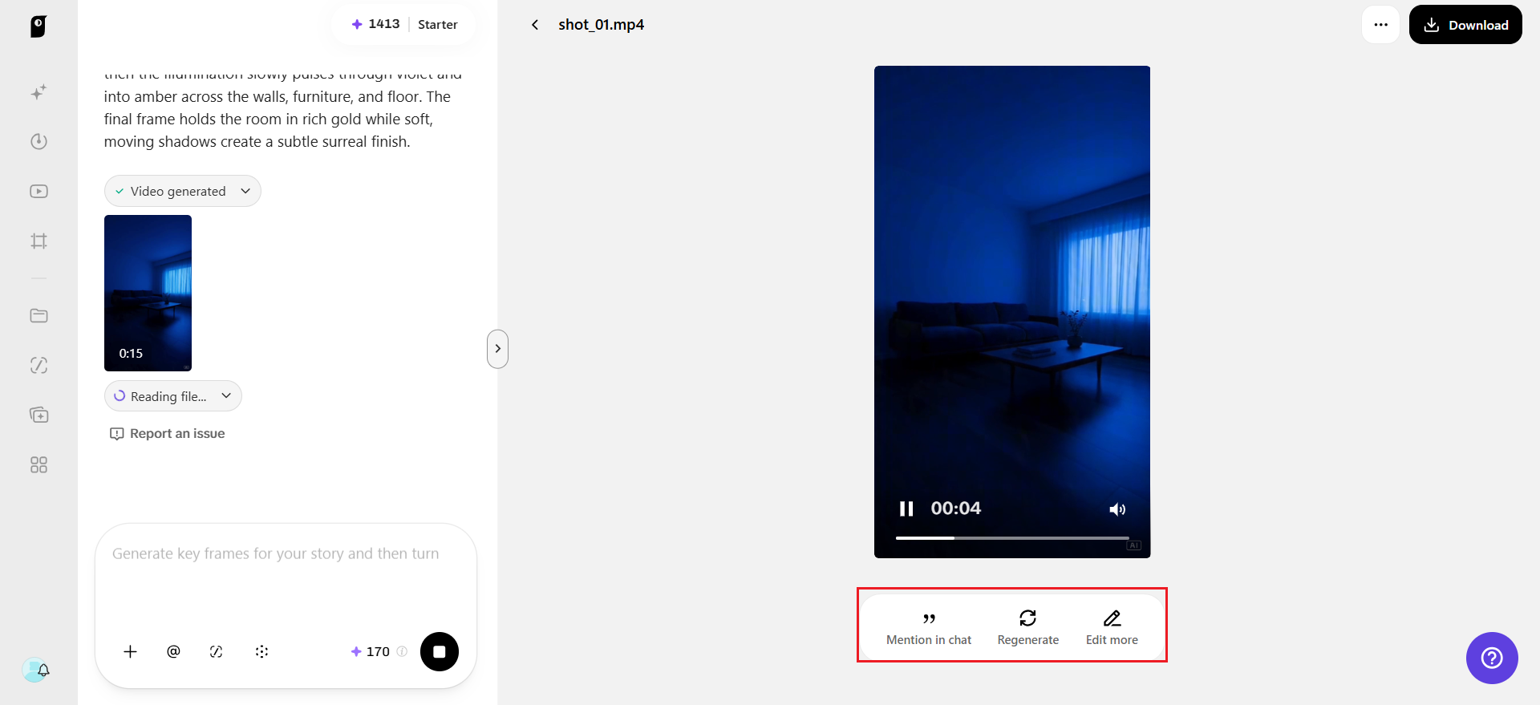Select the crop frame icon in sidebar
Viewport: 1540px width, 705px height.
pyautogui.click(x=38, y=241)
